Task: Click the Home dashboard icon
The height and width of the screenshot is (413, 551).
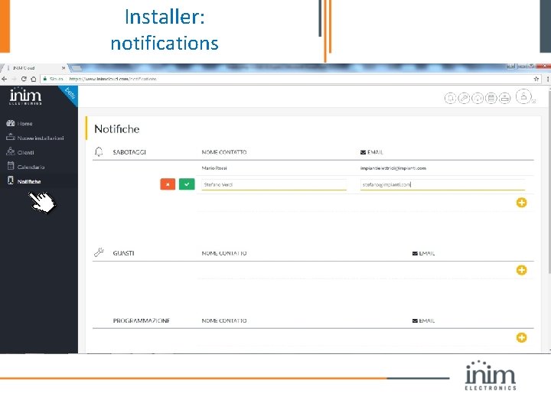Action: [11, 123]
